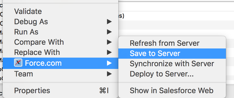Click the submenu arrow beside Team
Viewport: 234px width, 98px height.
[x=109, y=74]
